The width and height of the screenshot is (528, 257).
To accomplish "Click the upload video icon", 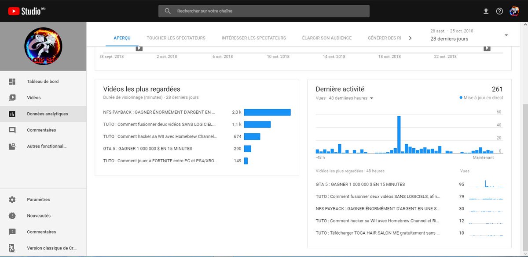I will point(486,11).
